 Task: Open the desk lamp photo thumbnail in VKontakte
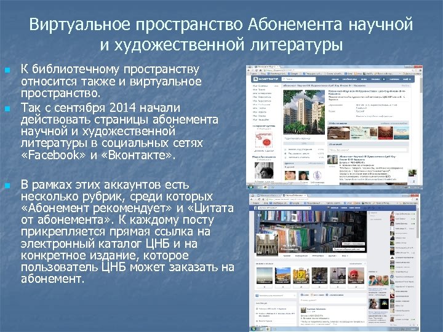coord(338,133)
